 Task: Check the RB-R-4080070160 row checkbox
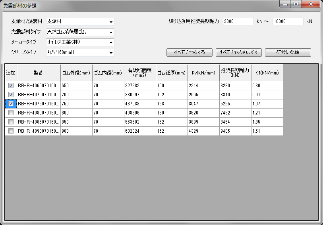11,113
